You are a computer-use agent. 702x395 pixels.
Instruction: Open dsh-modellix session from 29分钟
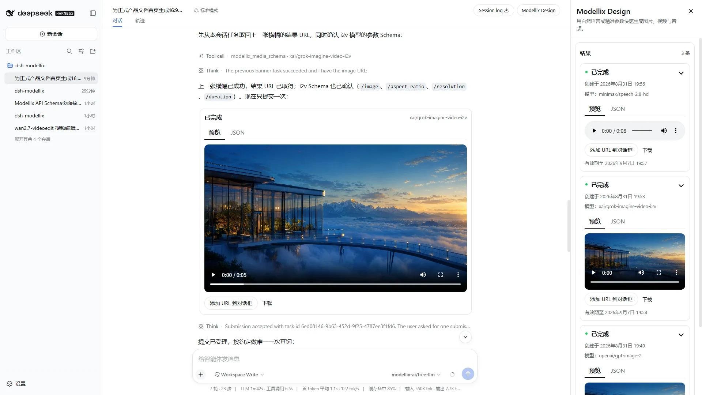tap(51, 91)
